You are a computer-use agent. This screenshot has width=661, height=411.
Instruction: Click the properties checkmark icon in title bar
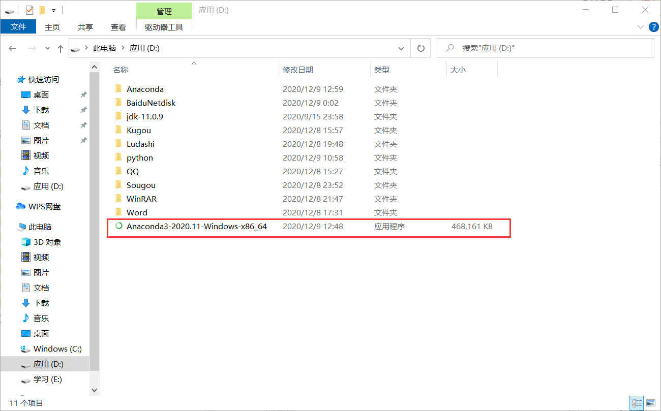(x=29, y=10)
